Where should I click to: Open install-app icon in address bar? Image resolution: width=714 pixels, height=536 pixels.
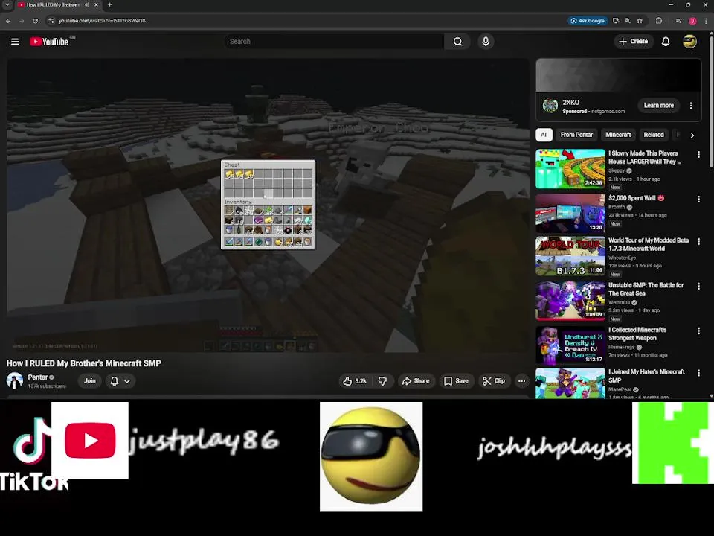[616, 21]
